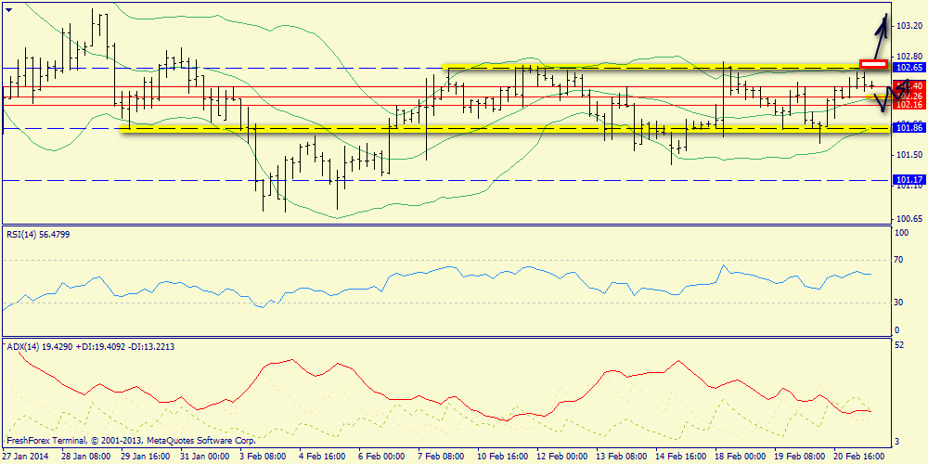Click the 19 Feb 08:00 time label

pyautogui.click(x=798, y=457)
